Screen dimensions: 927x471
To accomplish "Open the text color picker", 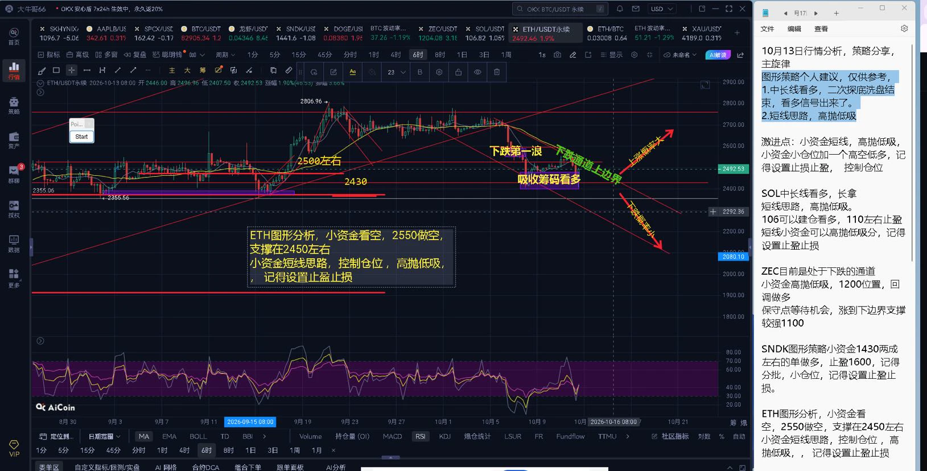I will click(353, 72).
